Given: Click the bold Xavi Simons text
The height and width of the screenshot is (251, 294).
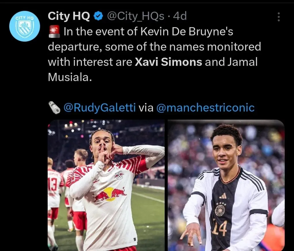Looking at the screenshot, I should 168,62.
